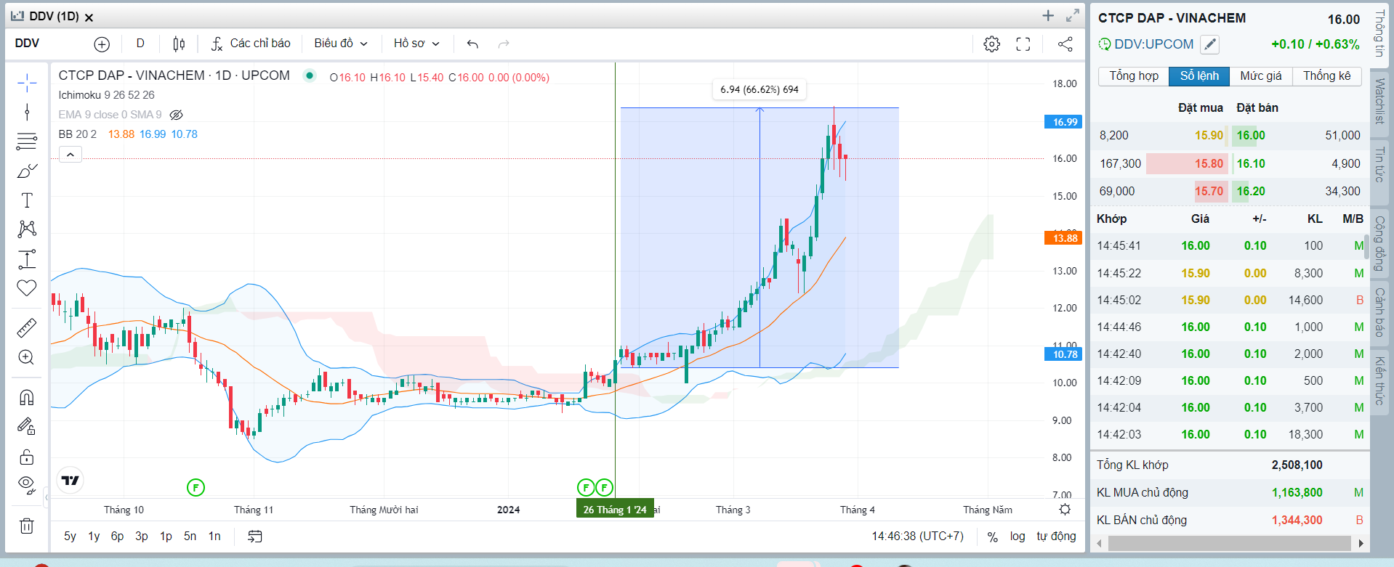Undo the last chart action
This screenshot has height=567, width=1394.
coord(472,44)
